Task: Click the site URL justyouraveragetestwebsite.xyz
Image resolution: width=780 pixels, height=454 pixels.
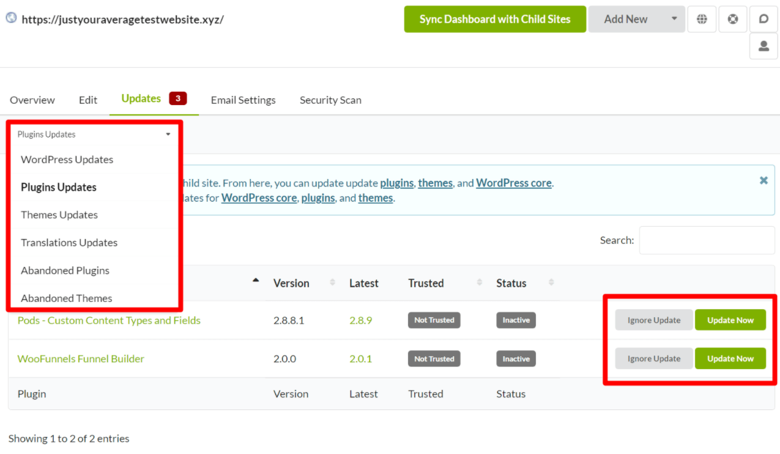Action: pyautogui.click(x=122, y=19)
